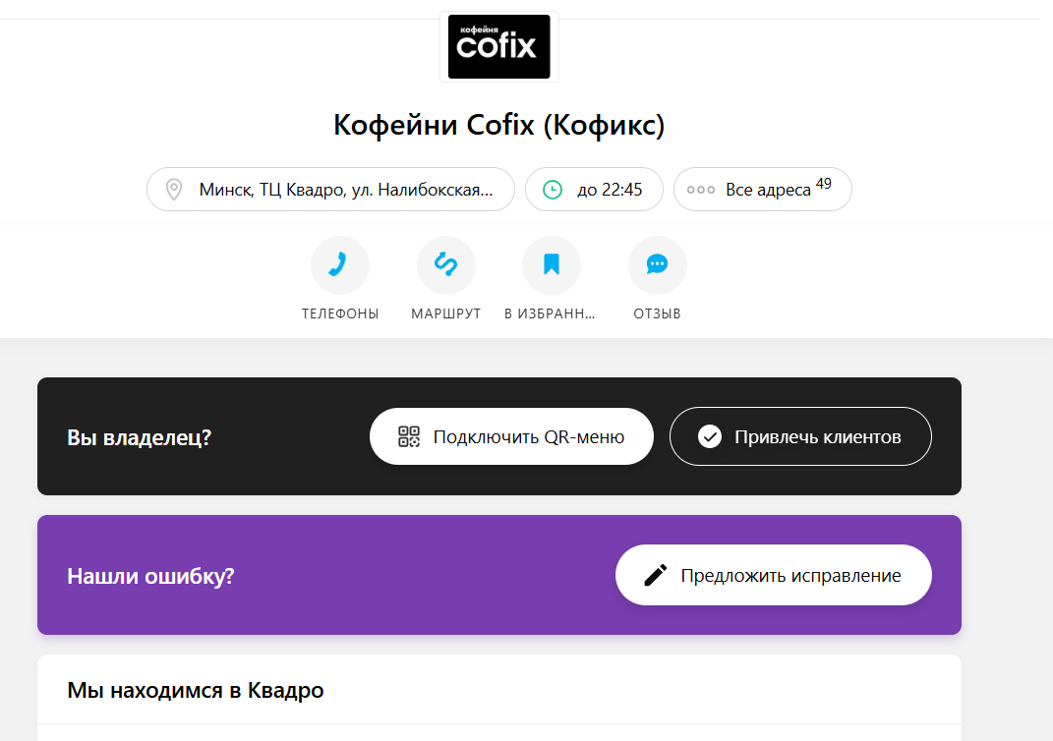
Task: Click the location pin icon
Action: point(174,190)
